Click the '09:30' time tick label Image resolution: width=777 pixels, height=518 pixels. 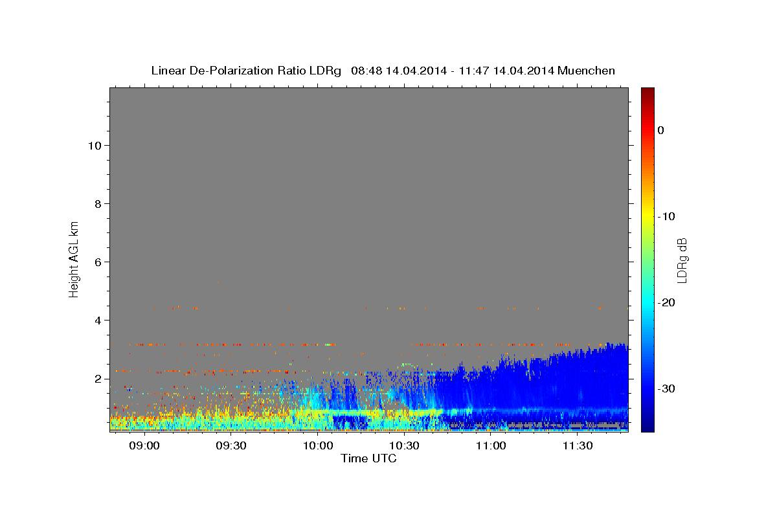coord(231,446)
